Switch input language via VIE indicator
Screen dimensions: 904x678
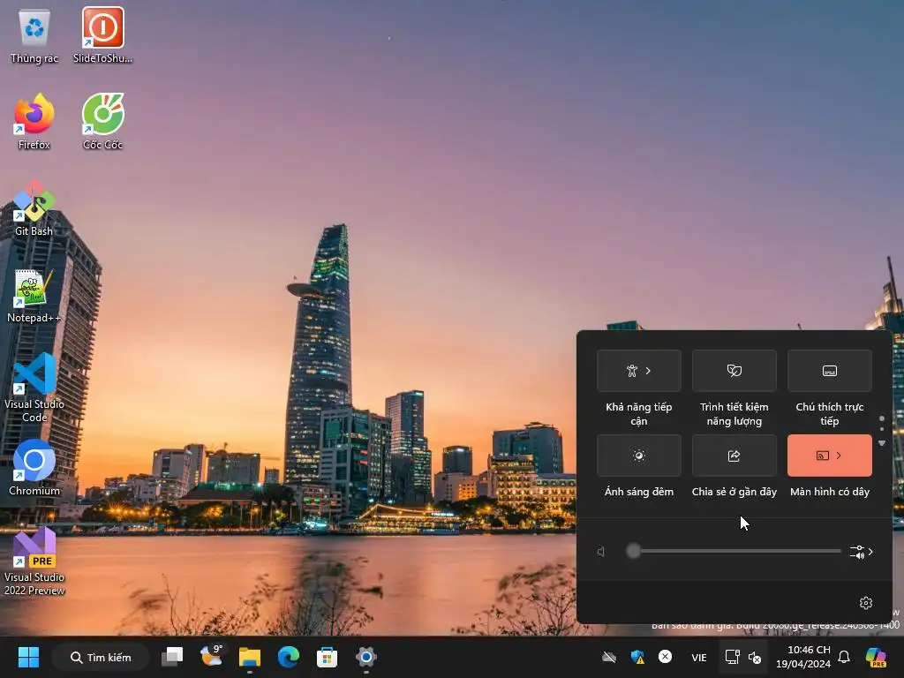point(699,657)
